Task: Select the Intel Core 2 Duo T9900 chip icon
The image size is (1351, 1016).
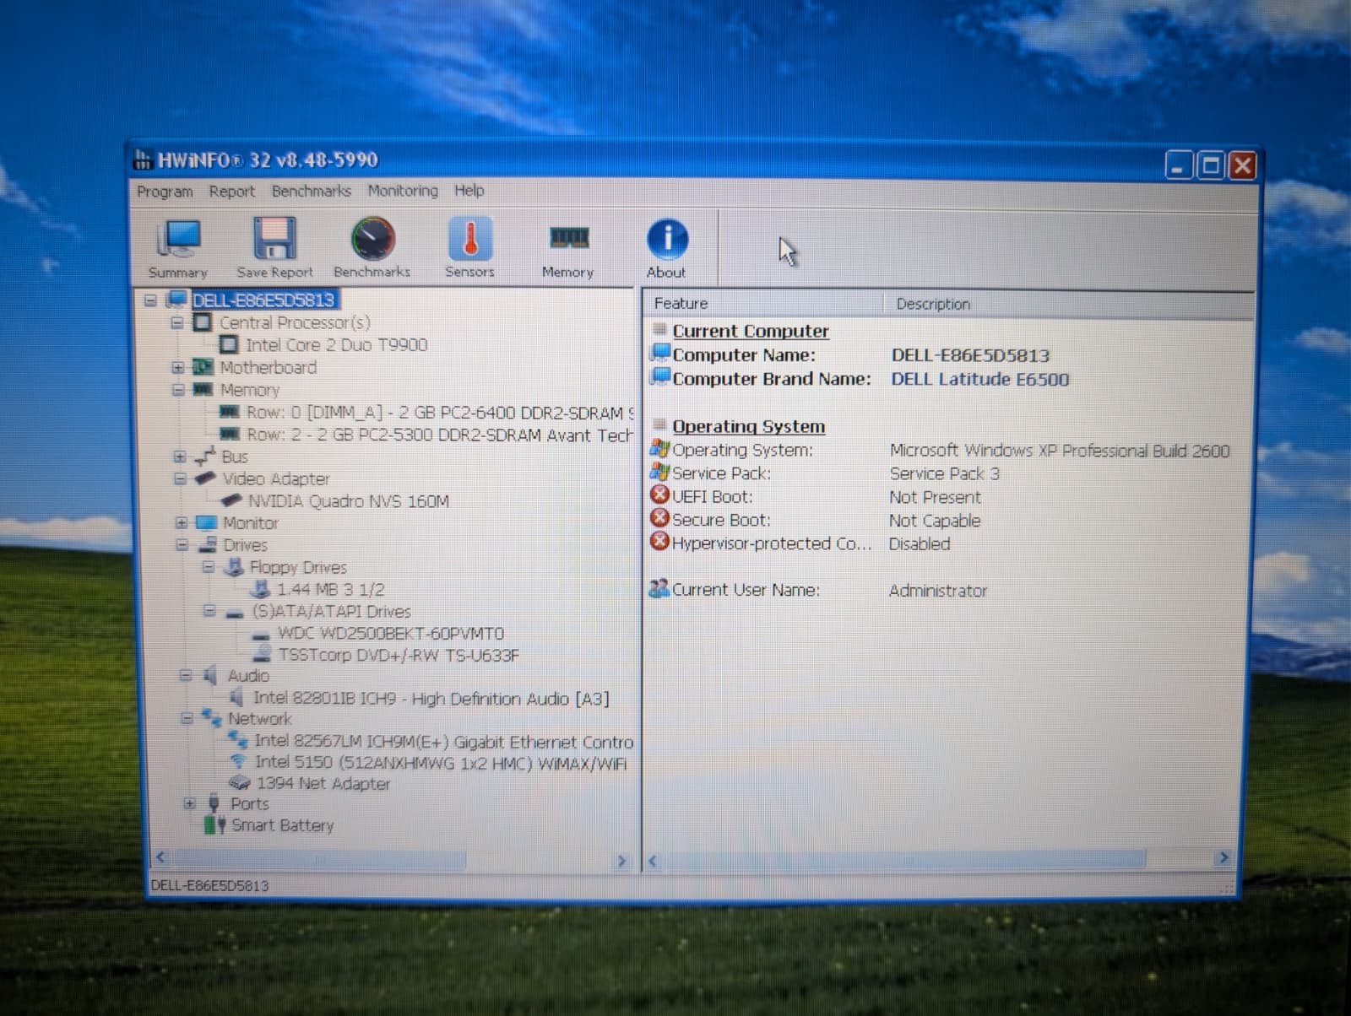Action: [x=228, y=344]
